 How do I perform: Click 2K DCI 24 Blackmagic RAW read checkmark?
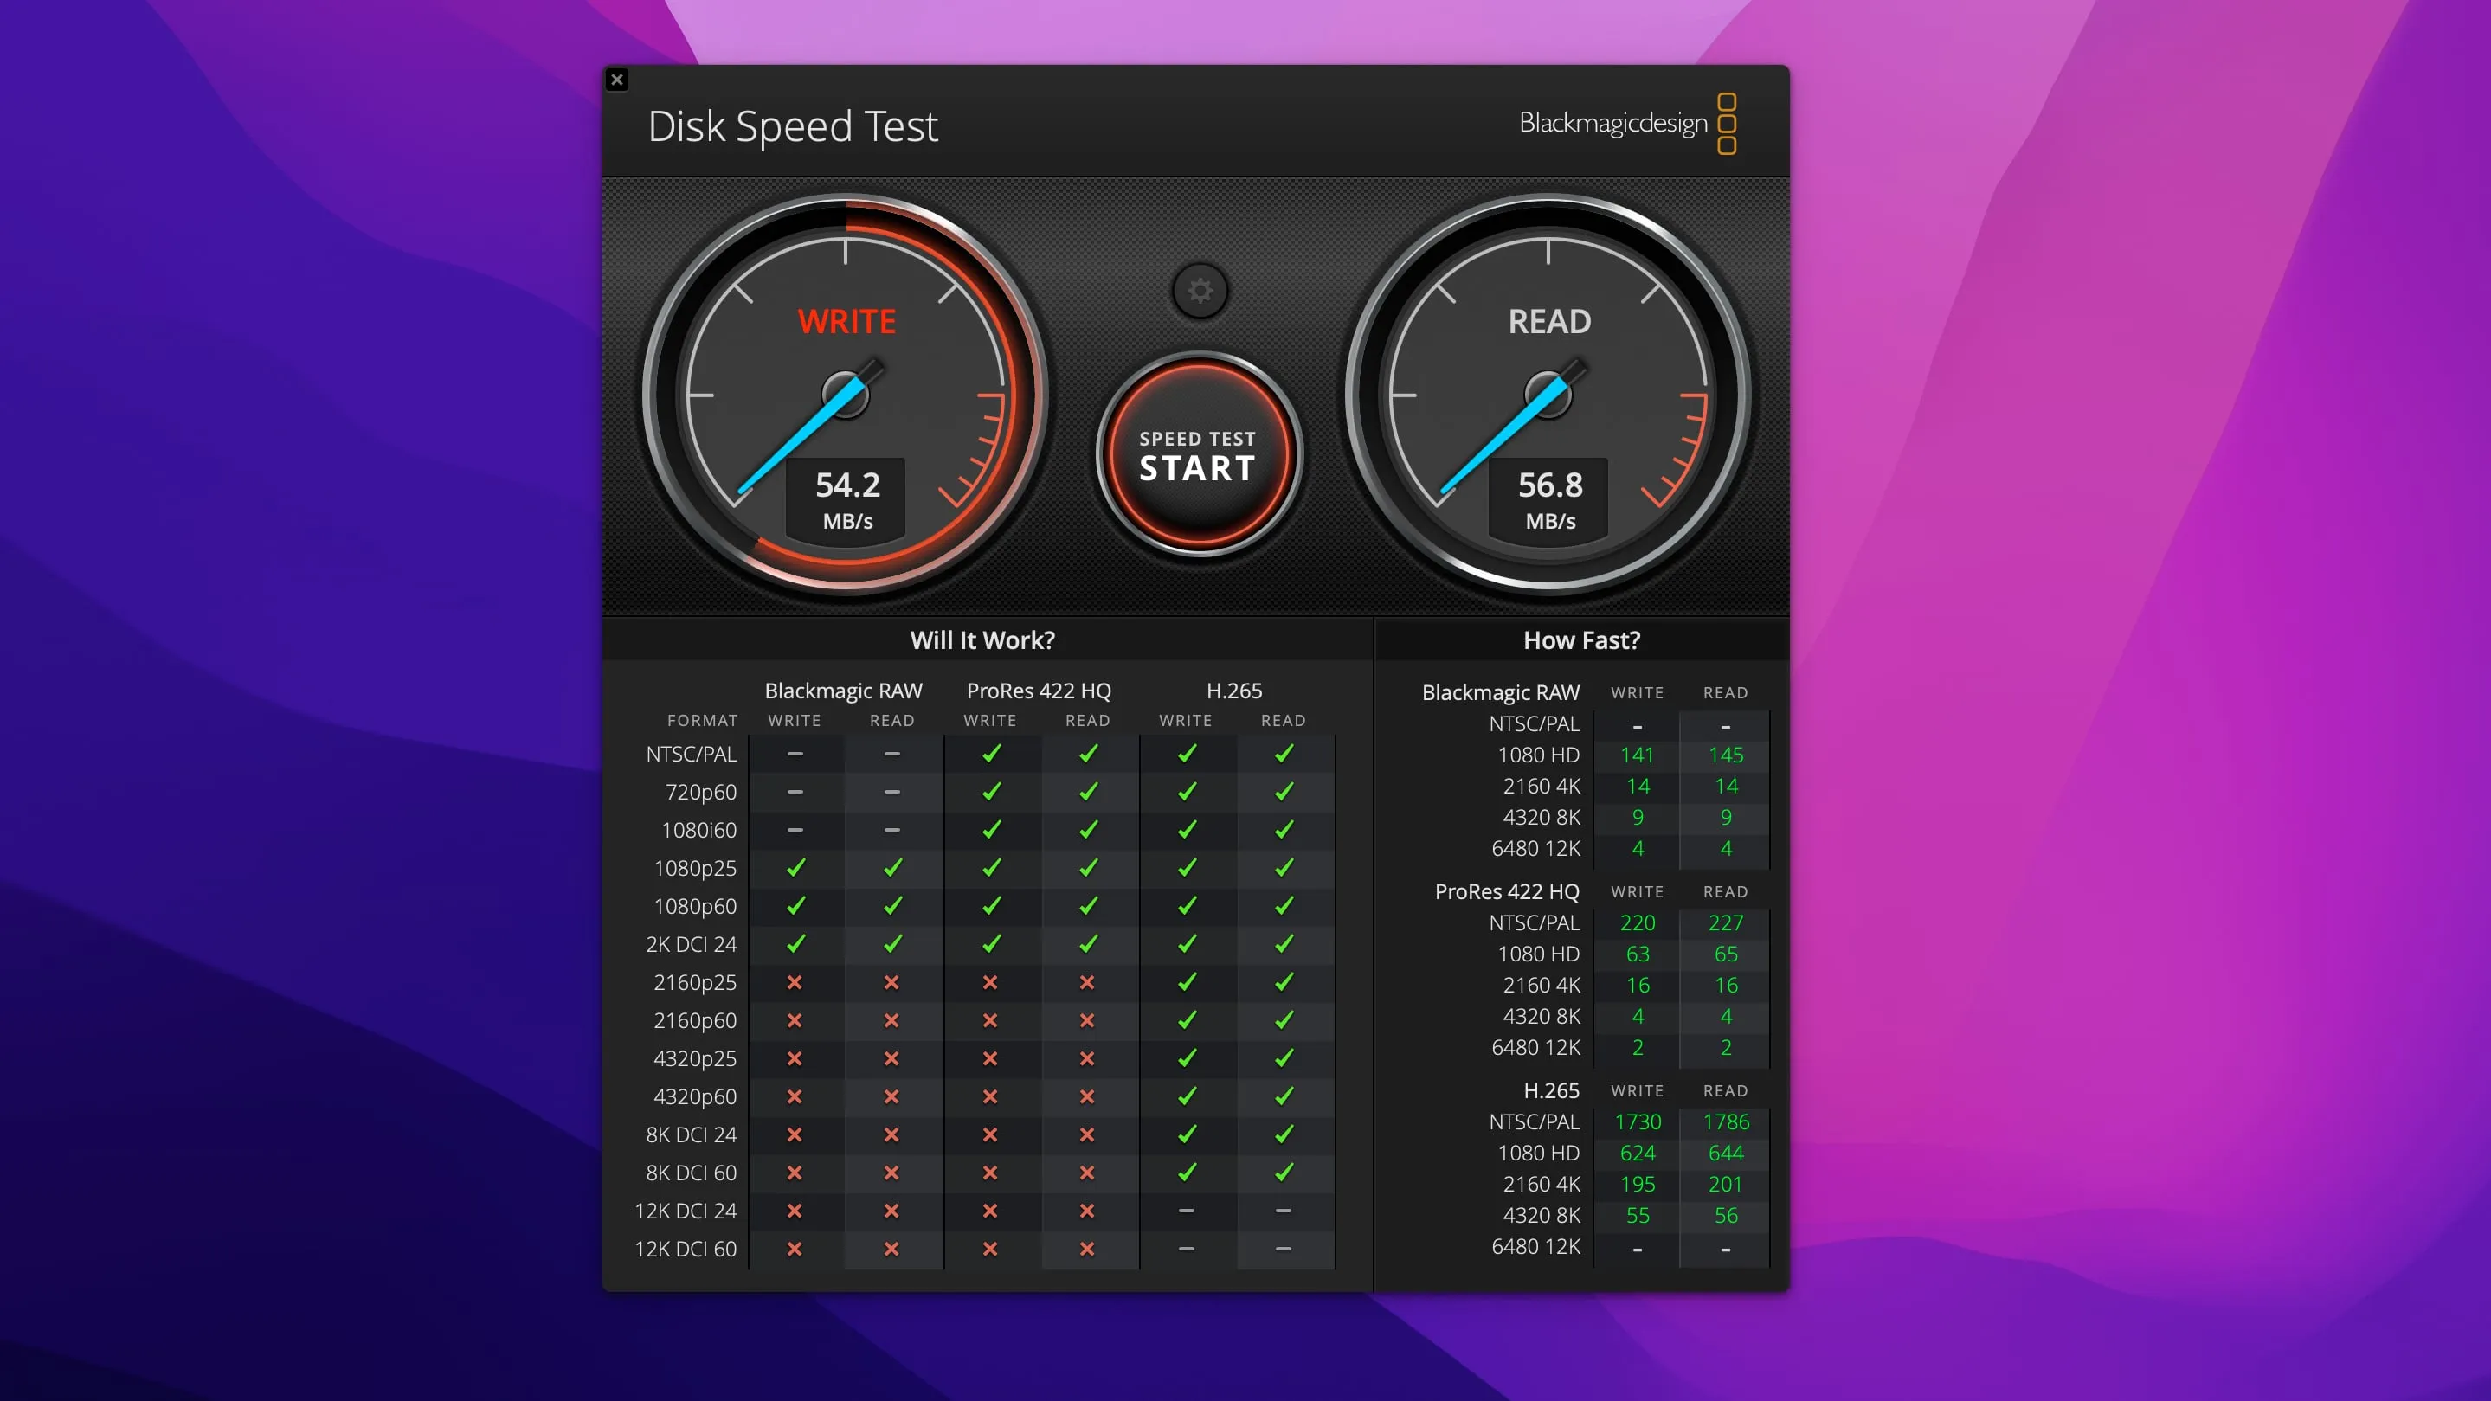pos(892,944)
